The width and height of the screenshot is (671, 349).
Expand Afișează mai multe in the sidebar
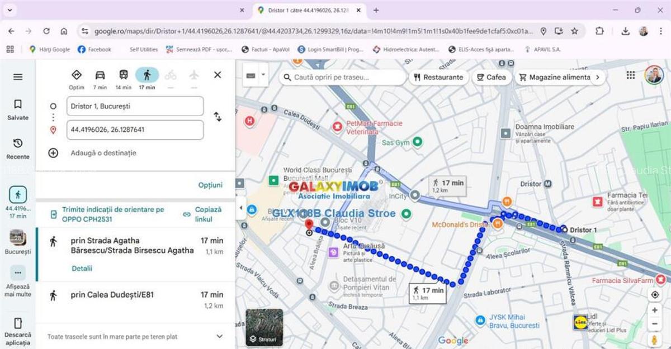pos(18,281)
